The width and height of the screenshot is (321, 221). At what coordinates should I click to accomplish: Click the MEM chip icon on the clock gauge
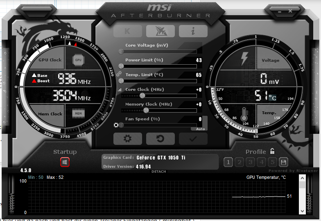[x=79, y=114]
